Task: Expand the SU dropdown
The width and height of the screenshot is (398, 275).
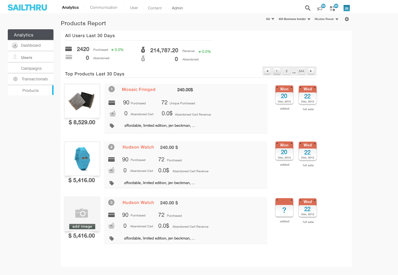Action: tap(270, 19)
